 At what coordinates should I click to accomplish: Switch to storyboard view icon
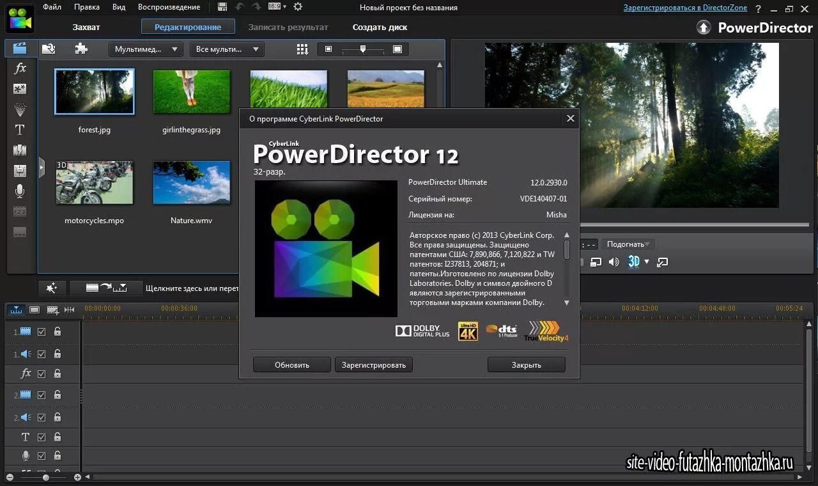pos(35,310)
